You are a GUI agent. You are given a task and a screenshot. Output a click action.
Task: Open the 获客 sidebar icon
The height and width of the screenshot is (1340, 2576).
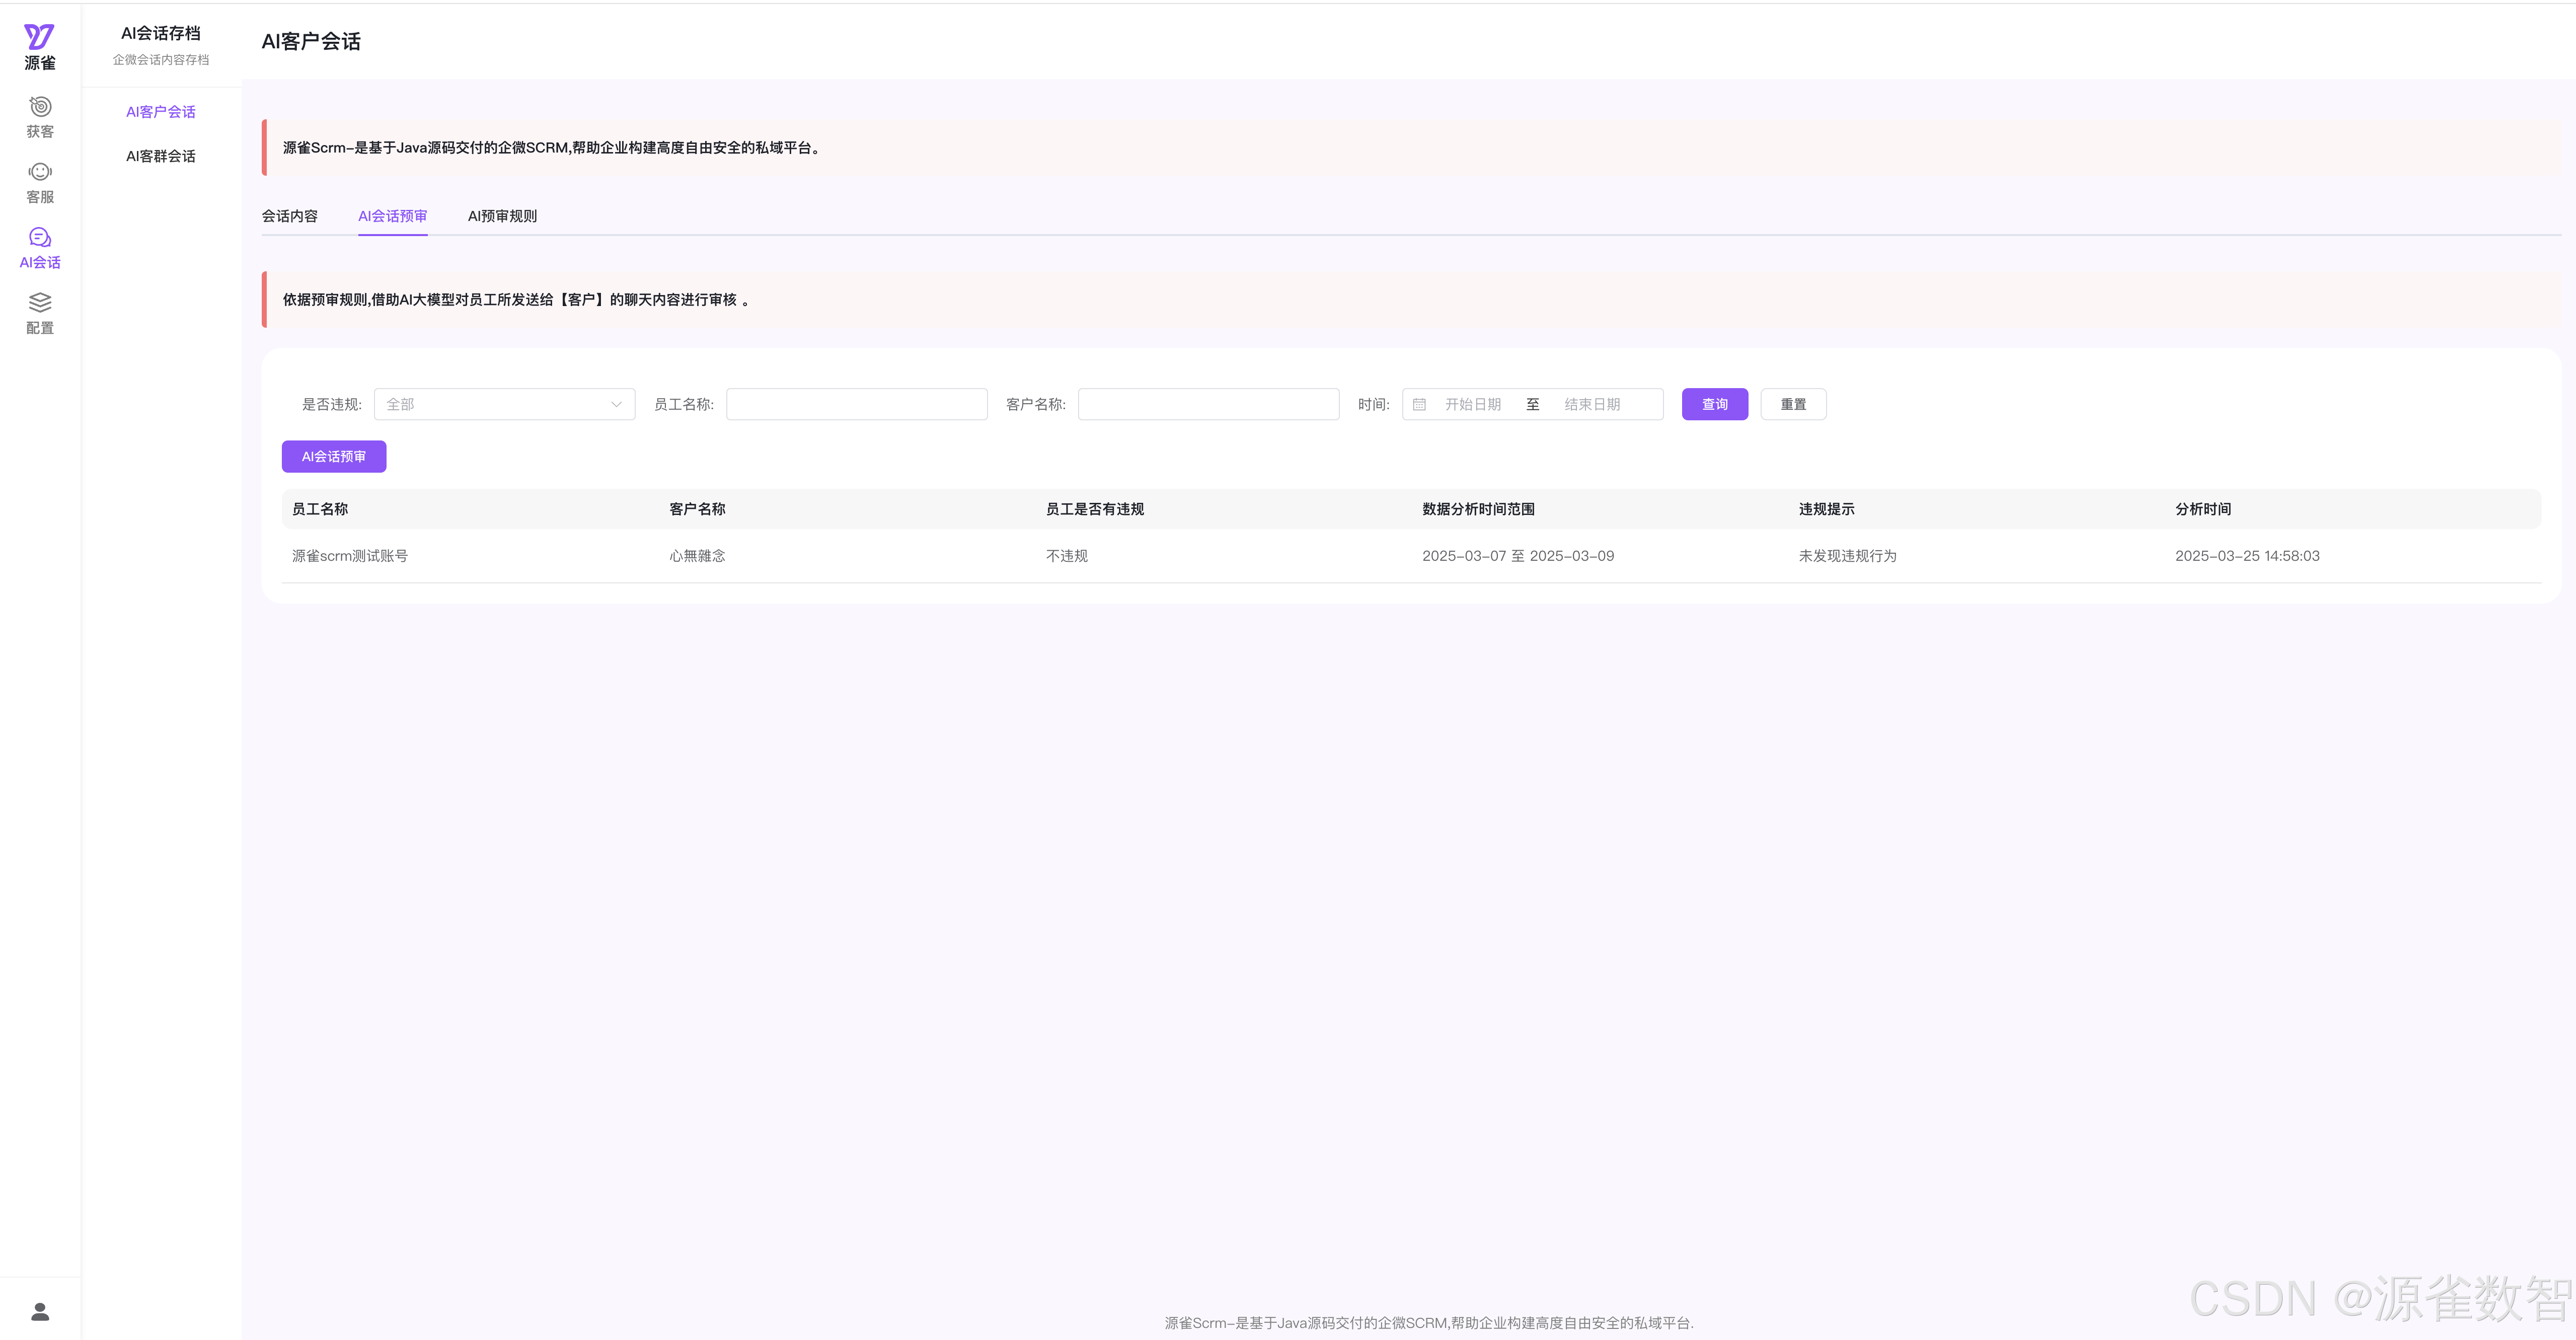[x=40, y=107]
